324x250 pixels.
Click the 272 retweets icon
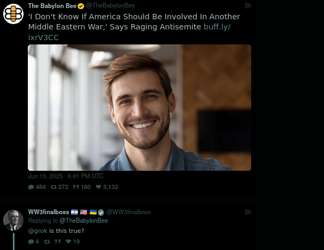pyautogui.click(x=53, y=187)
